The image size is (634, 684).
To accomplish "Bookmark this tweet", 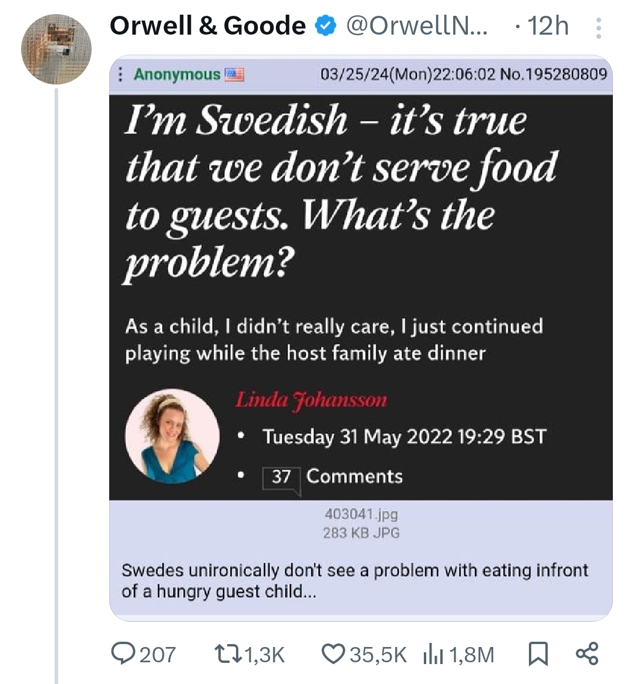I will click(538, 653).
